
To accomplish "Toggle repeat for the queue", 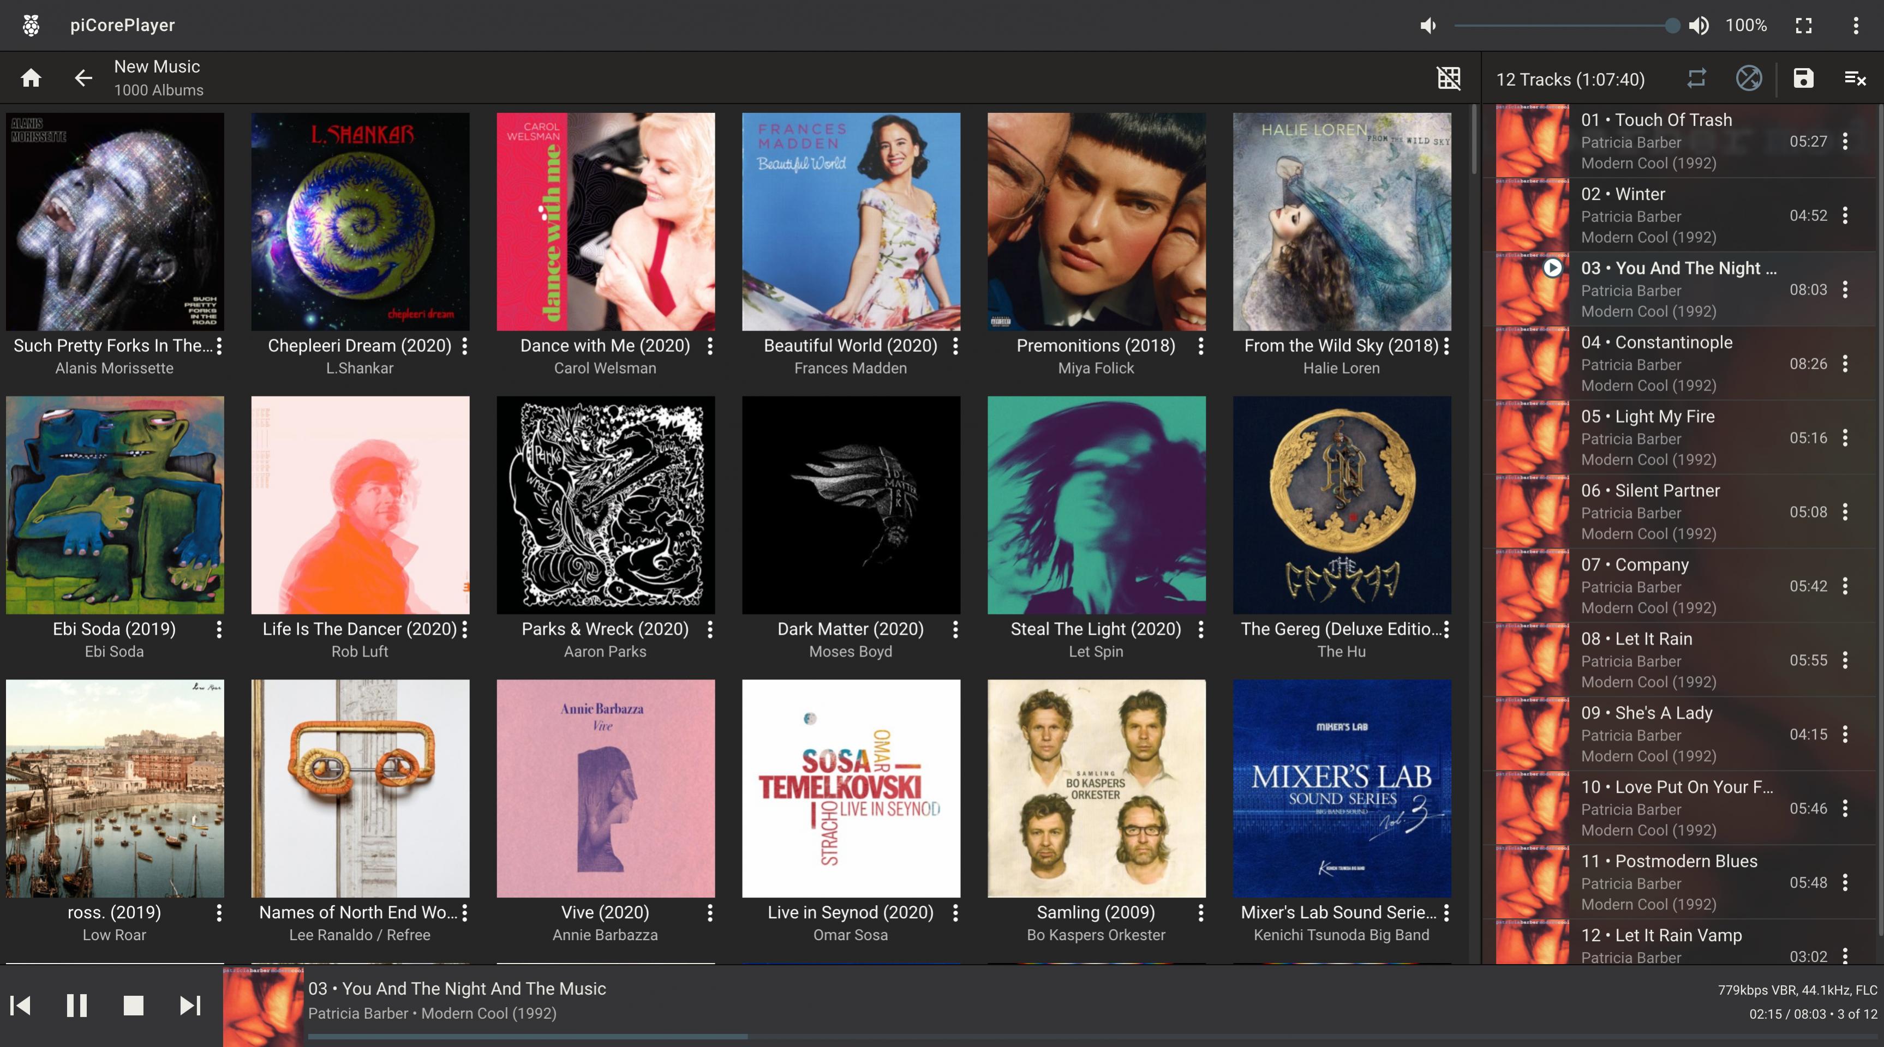I will pyautogui.click(x=1697, y=77).
